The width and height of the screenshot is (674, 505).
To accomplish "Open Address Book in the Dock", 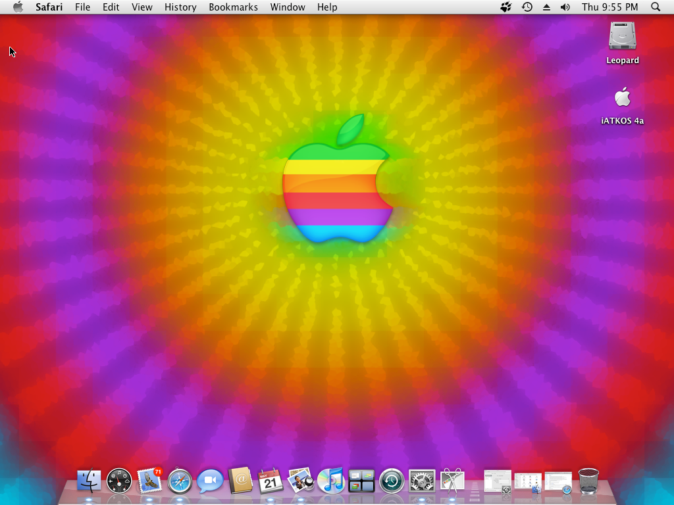I will (240, 480).
